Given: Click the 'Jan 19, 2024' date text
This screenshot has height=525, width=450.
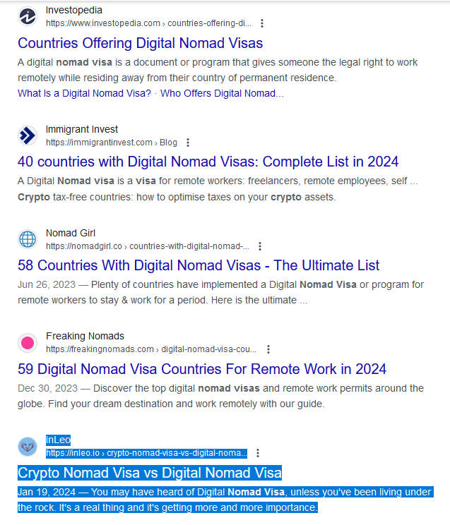Looking at the screenshot, I should pos(47,493).
